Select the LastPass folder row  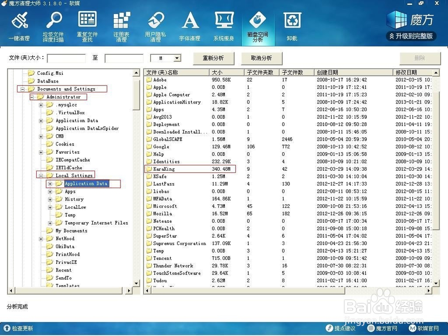(x=288, y=184)
